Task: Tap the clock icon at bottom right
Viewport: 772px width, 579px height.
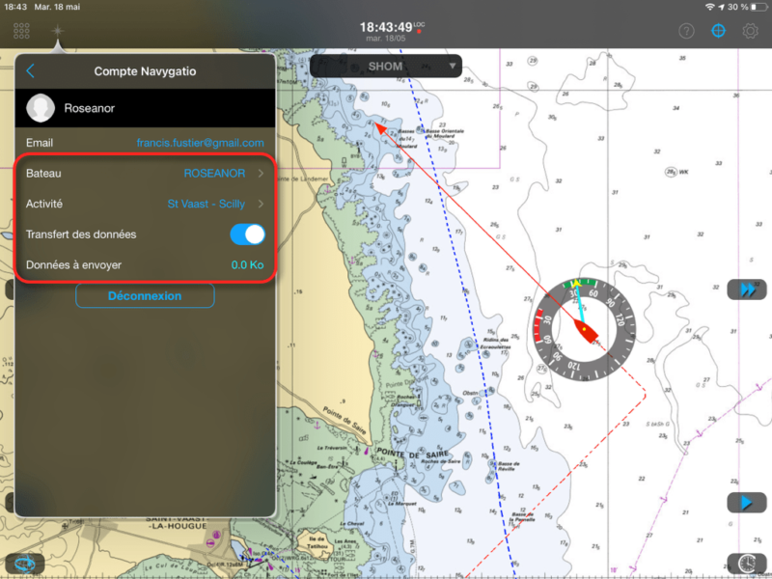Action: [x=746, y=564]
